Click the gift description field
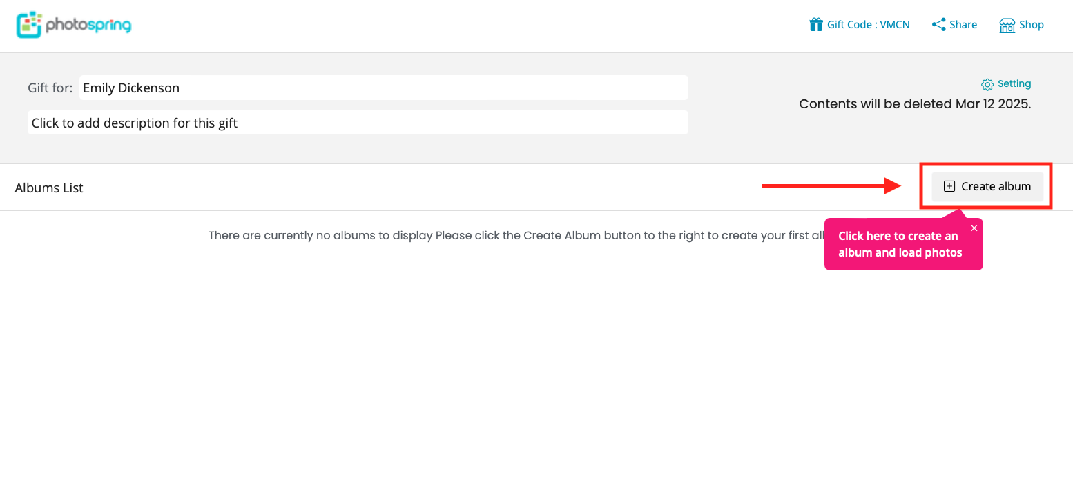The height and width of the screenshot is (482, 1073). click(358, 123)
